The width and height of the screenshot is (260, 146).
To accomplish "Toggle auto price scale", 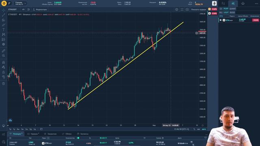I will 204,129.
